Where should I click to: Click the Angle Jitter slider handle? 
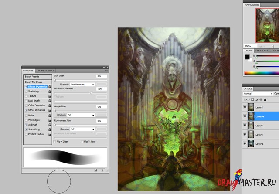pos(55,111)
